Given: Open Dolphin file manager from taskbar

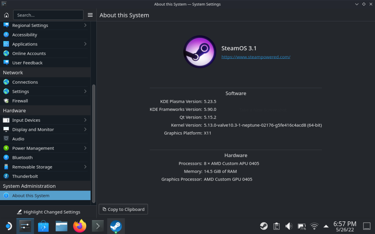Looking at the screenshot, I should click(x=61, y=226).
